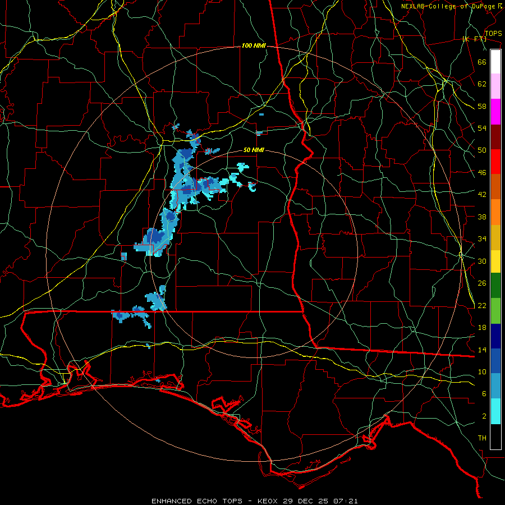Click the 2 value on the legend

tap(484, 416)
